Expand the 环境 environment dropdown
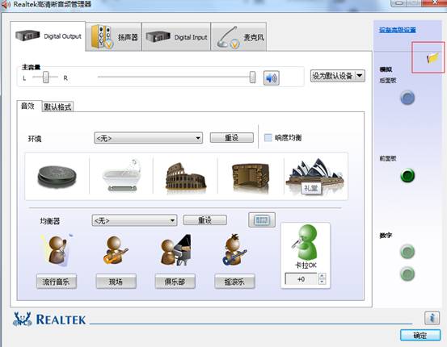447x347 pixels. (x=148, y=138)
